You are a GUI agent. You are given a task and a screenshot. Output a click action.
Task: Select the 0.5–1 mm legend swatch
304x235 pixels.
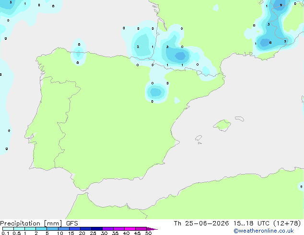tap(19, 229)
